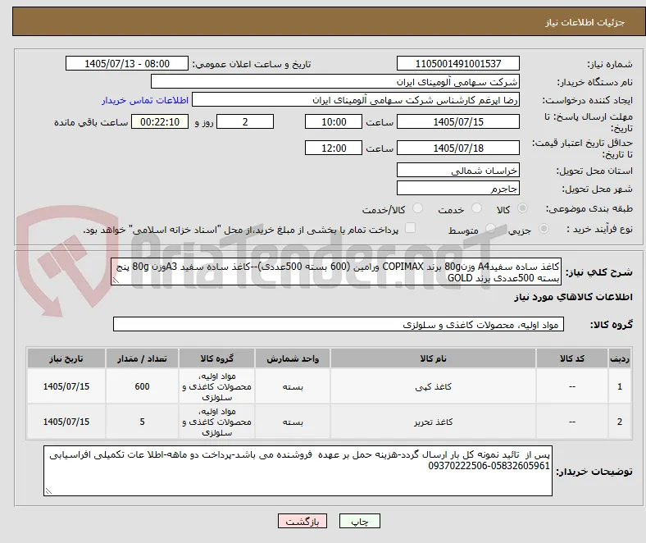Click the شماره نیاز label
646x543 pixels.
[x=610, y=64]
